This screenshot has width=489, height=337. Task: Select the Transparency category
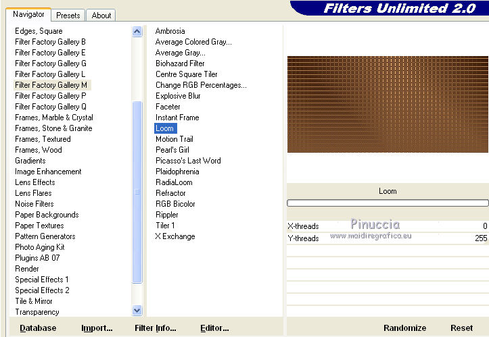(x=37, y=312)
